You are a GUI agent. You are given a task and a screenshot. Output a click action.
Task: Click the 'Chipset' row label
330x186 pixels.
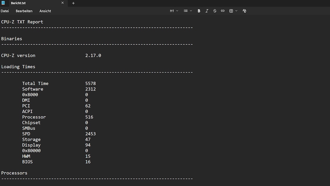click(31, 123)
